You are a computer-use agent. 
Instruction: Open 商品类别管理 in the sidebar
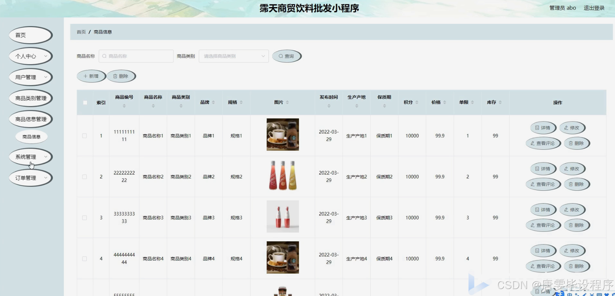[30, 98]
